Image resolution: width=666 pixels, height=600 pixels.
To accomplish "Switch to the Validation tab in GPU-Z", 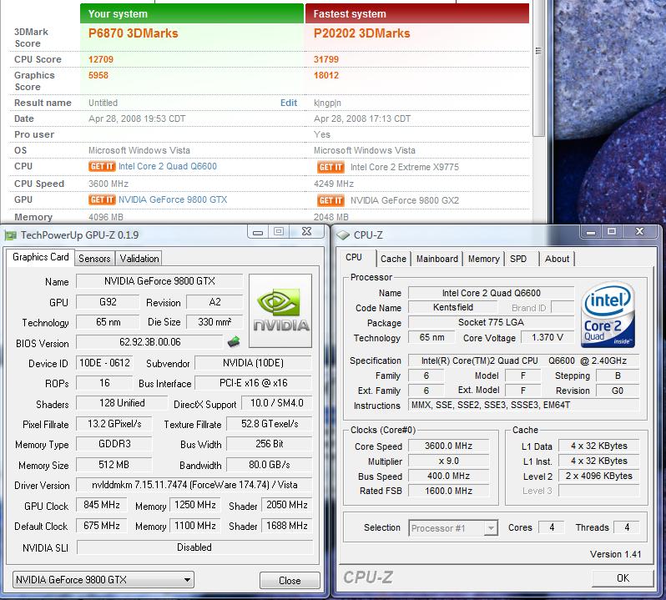I will pyautogui.click(x=139, y=259).
